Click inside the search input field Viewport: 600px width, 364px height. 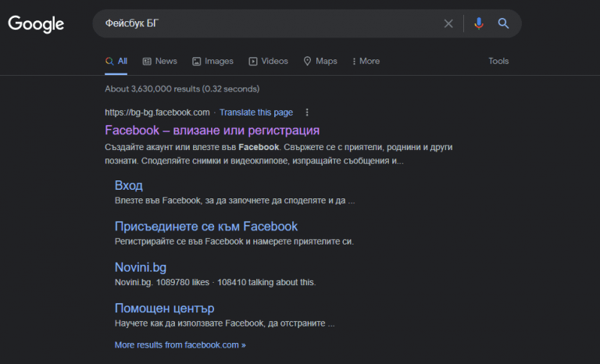[266, 23]
